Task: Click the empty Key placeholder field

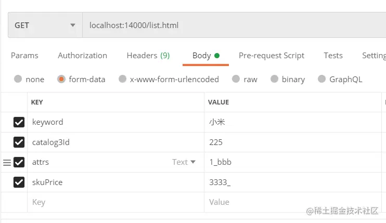Action: pyautogui.click(x=115, y=202)
